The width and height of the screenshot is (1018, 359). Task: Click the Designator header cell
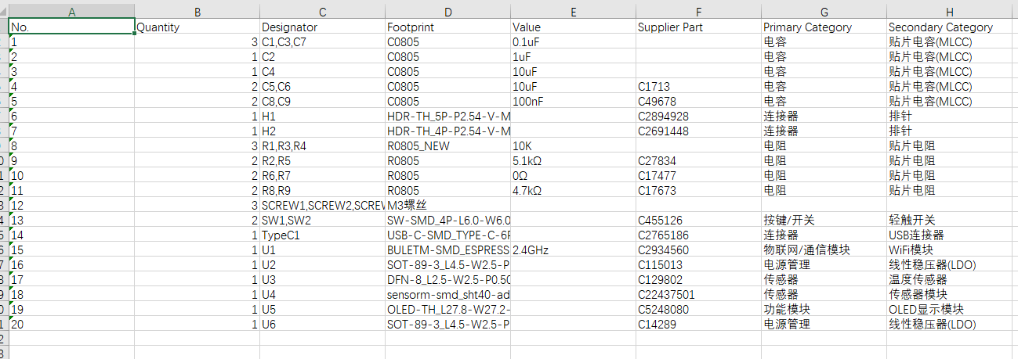pyautogui.click(x=322, y=27)
